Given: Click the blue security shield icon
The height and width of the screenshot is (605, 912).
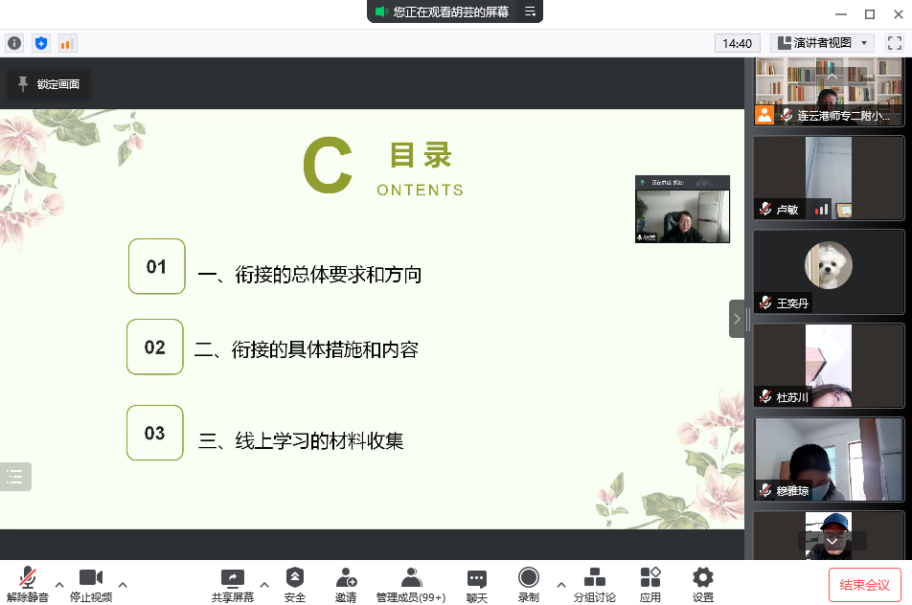Looking at the screenshot, I should click(x=40, y=43).
